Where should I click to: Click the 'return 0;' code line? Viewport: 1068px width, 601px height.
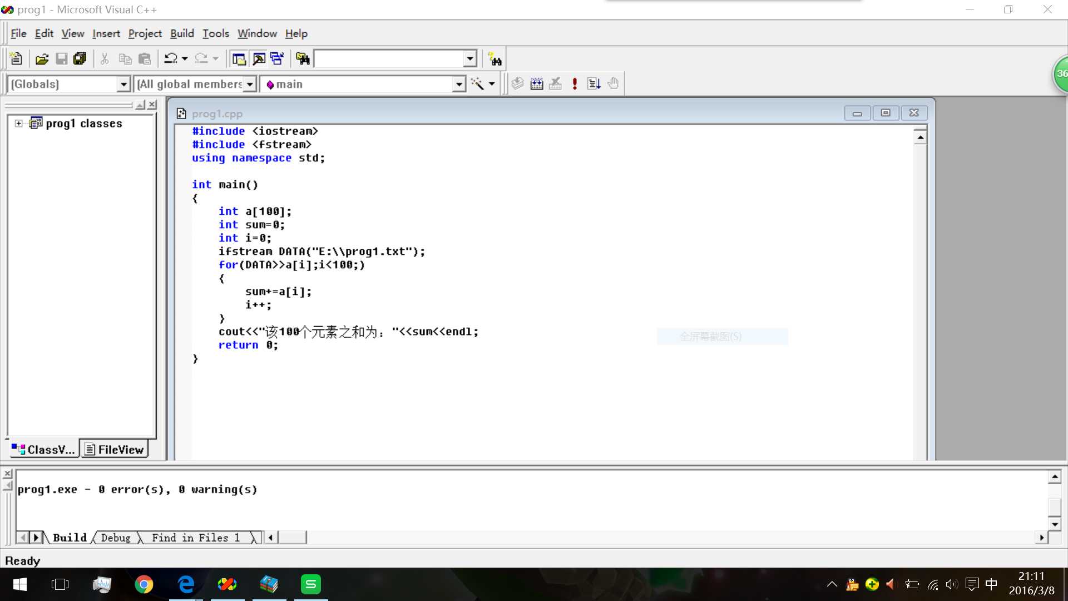[x=248, y=345]
